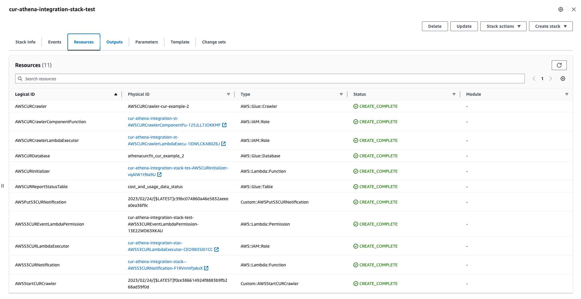
Task: Switch to the Outputs tab
Action: [x=114, y=42]
